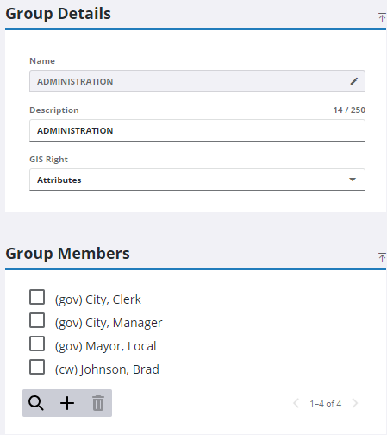Select the Attributes GIS Right combo box

pyautogui.click(x=197, y=180)
